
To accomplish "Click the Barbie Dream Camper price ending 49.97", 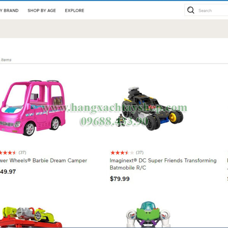I will tap(8, 172).
